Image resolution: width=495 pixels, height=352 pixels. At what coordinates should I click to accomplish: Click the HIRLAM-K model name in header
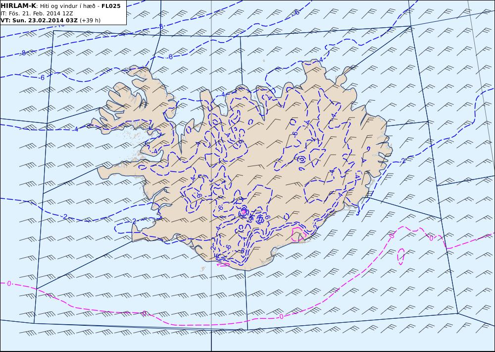coord(18,5)
